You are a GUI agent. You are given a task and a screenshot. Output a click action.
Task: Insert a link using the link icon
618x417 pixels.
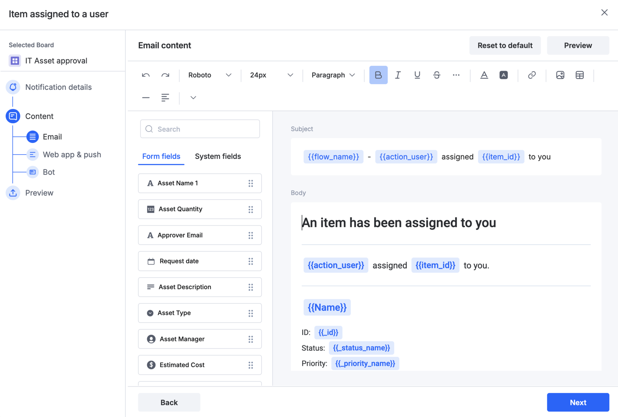click(x=532, y=75)
